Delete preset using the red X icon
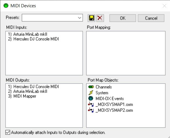 [100, 18]
